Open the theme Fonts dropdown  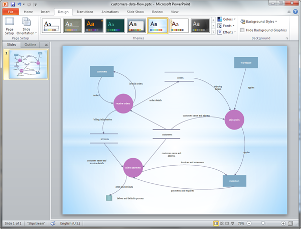coord(227,26)
